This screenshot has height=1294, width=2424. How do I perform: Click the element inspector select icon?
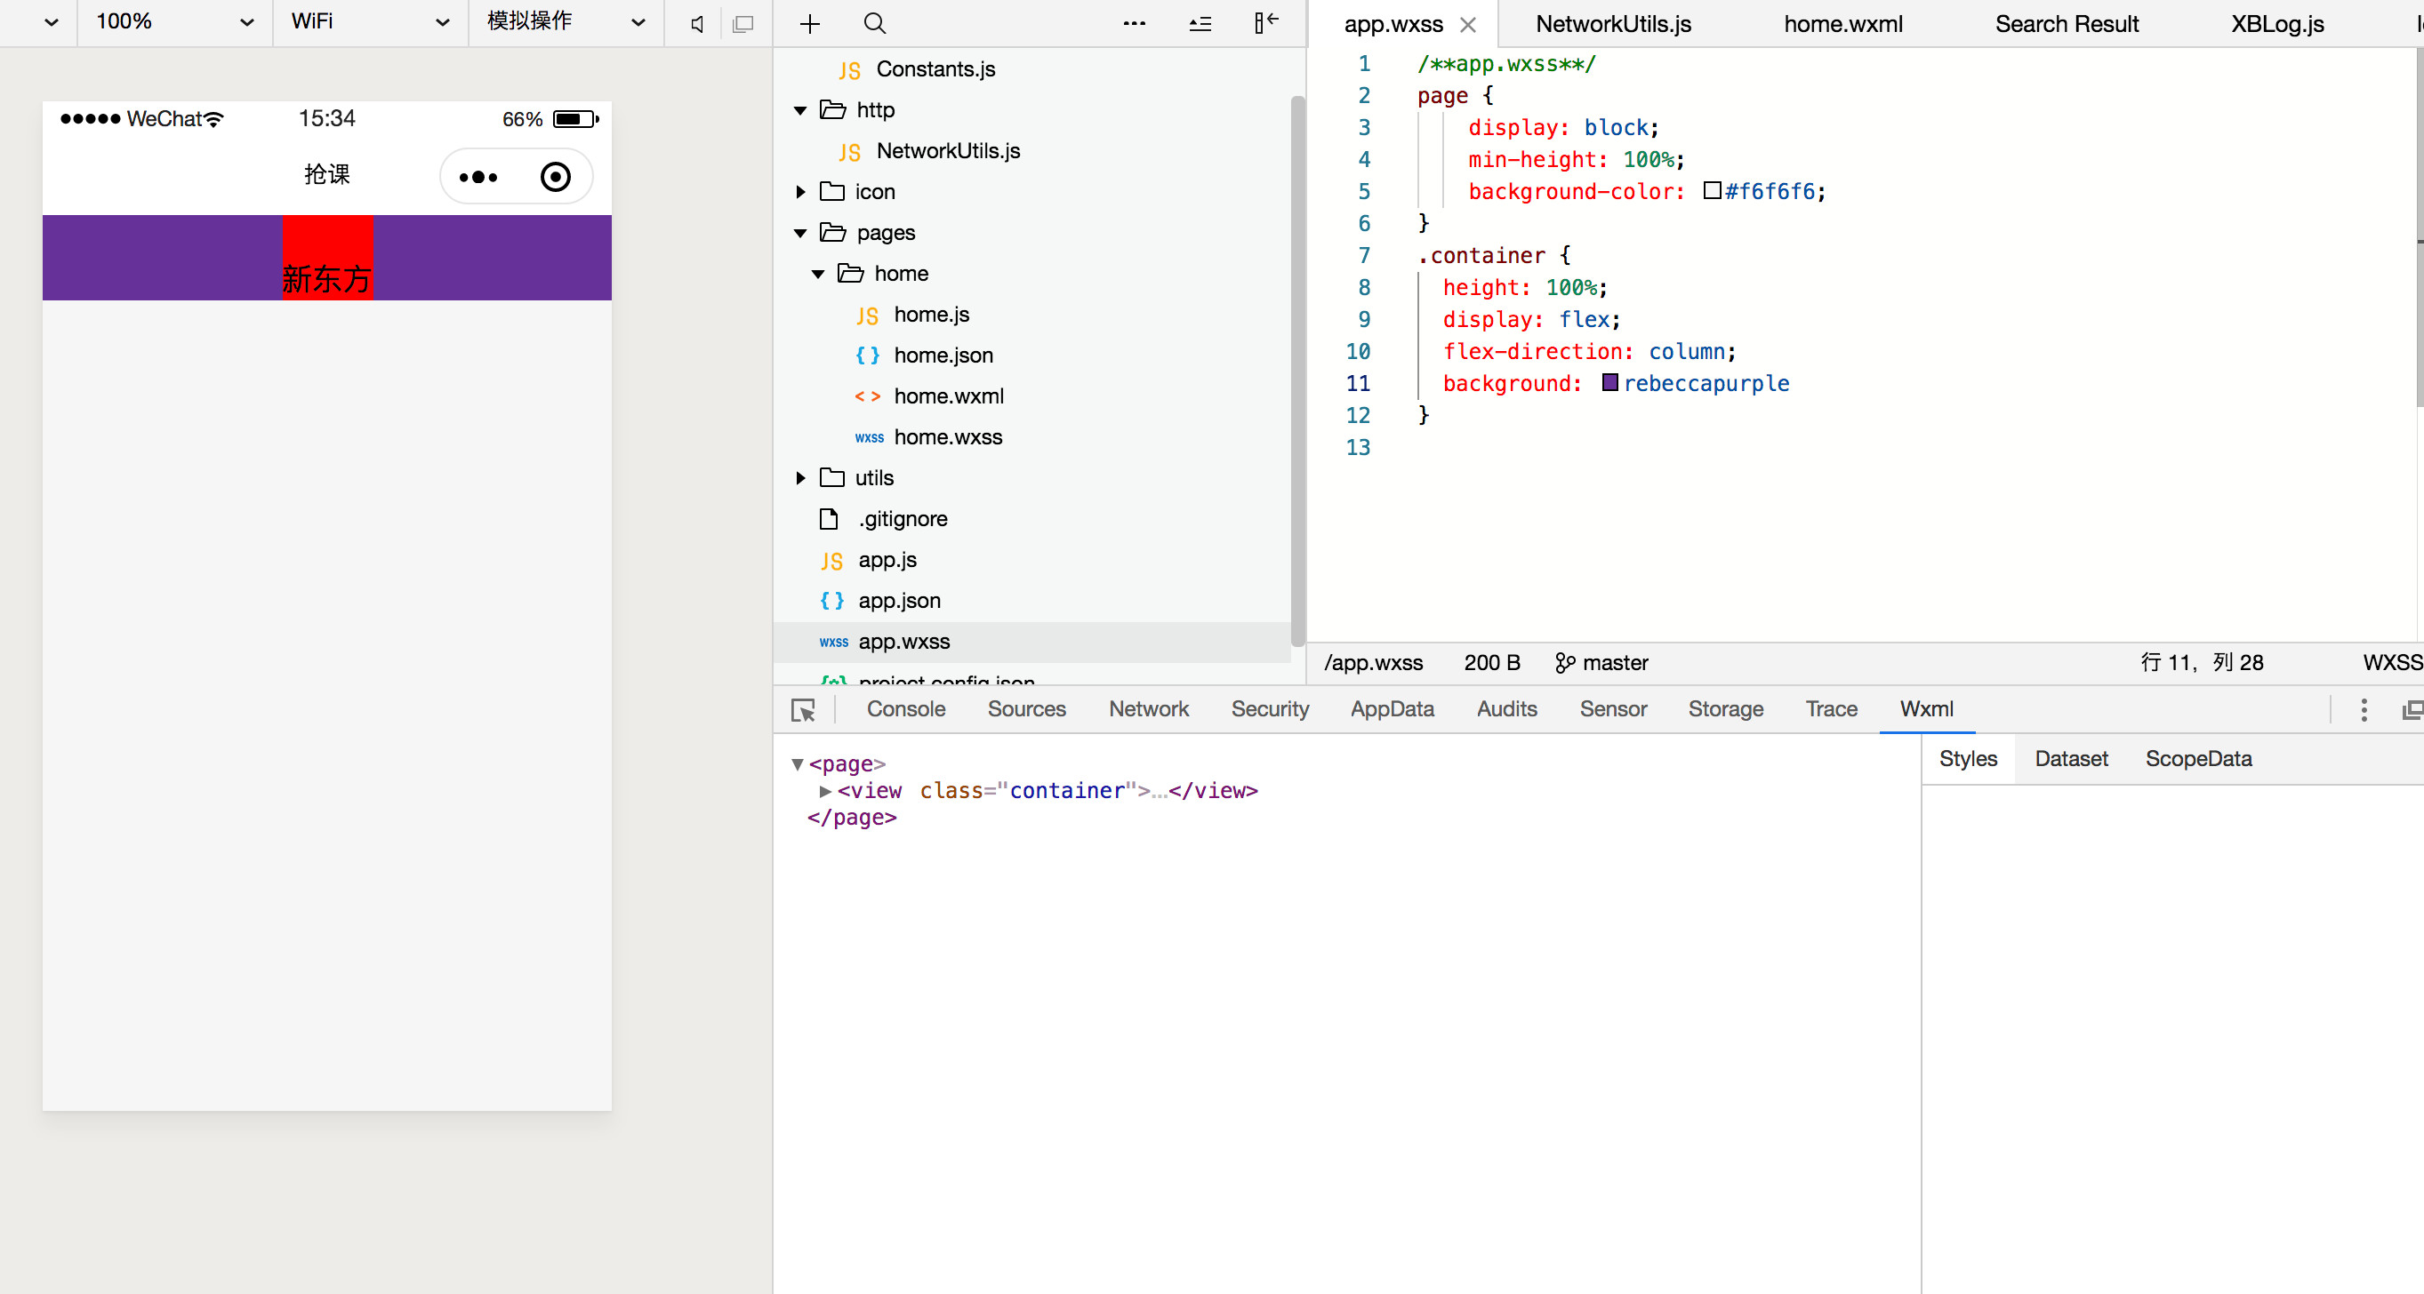tap(803, 710)
